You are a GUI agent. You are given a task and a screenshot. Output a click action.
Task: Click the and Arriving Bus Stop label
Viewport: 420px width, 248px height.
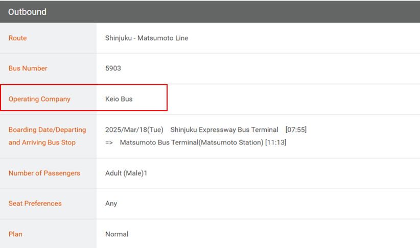click(x=42, y=142)
